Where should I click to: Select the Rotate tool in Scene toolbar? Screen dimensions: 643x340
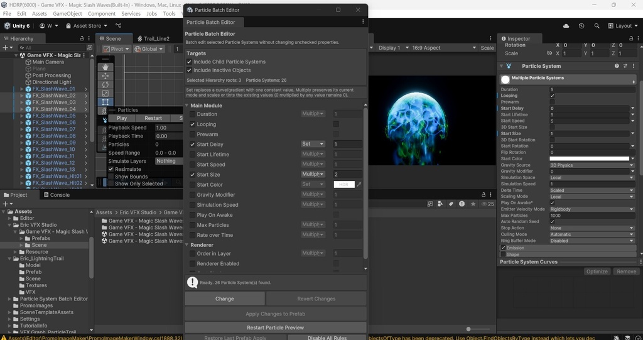click(105, 85)
